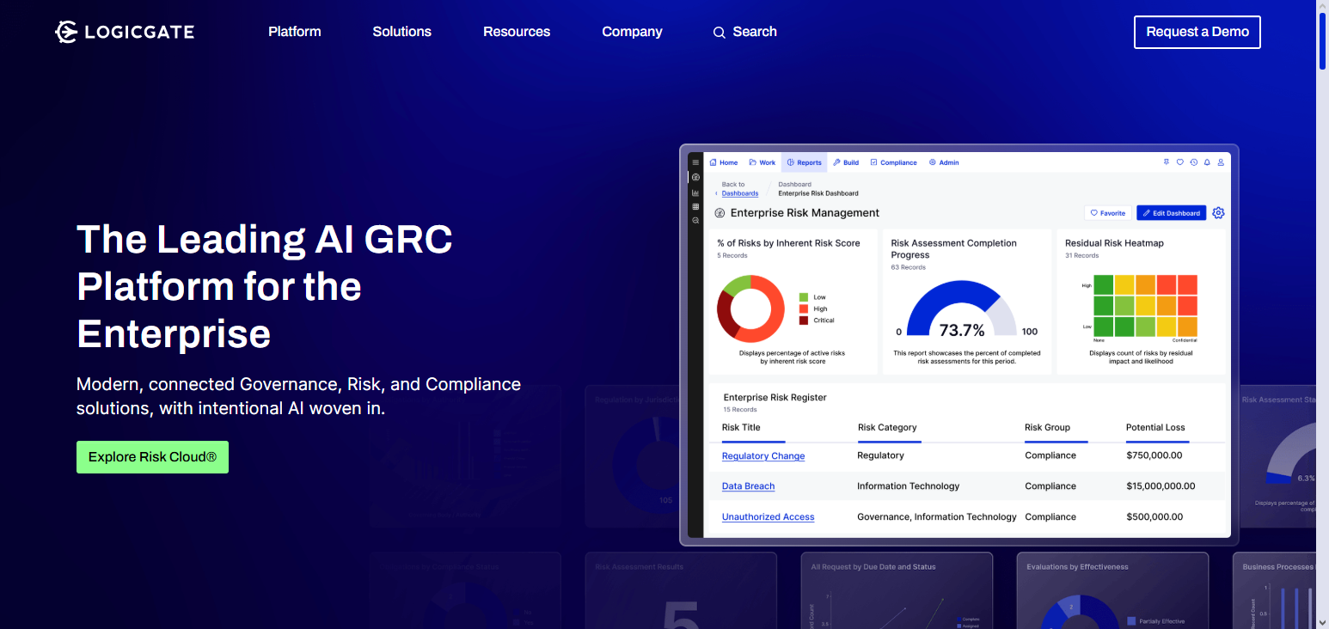Click the Explore Risk Cloud button
Viewport: 1329px width, 629px height.
(x=152, y=457)
